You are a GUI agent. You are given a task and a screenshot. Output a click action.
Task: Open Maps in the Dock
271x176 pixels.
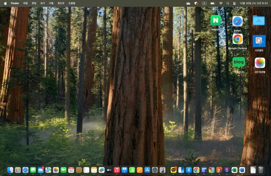[48, 170]
